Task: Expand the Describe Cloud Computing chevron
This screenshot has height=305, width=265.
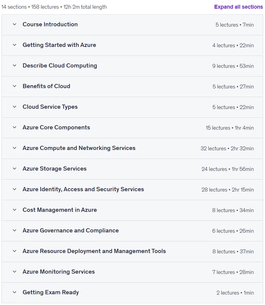Action: (14, 65)
